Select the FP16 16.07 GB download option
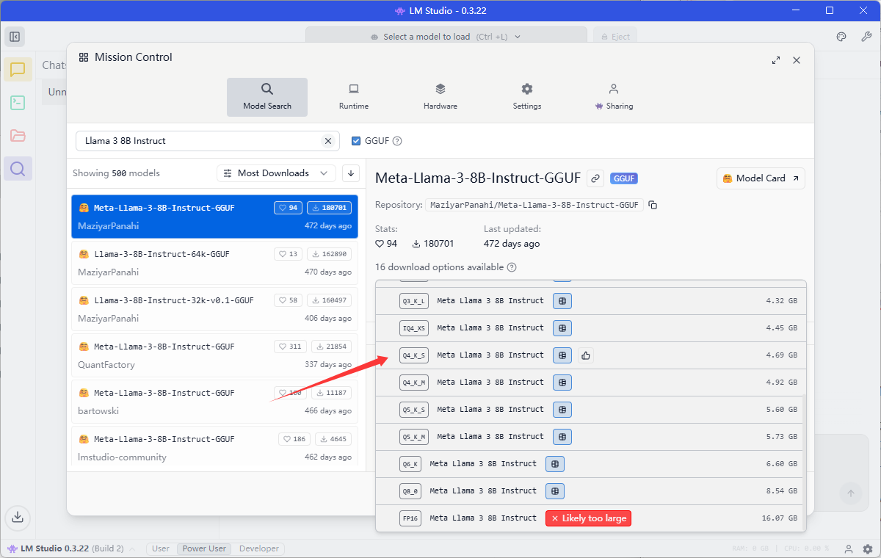The image size is (881, 558). [590, 518]
